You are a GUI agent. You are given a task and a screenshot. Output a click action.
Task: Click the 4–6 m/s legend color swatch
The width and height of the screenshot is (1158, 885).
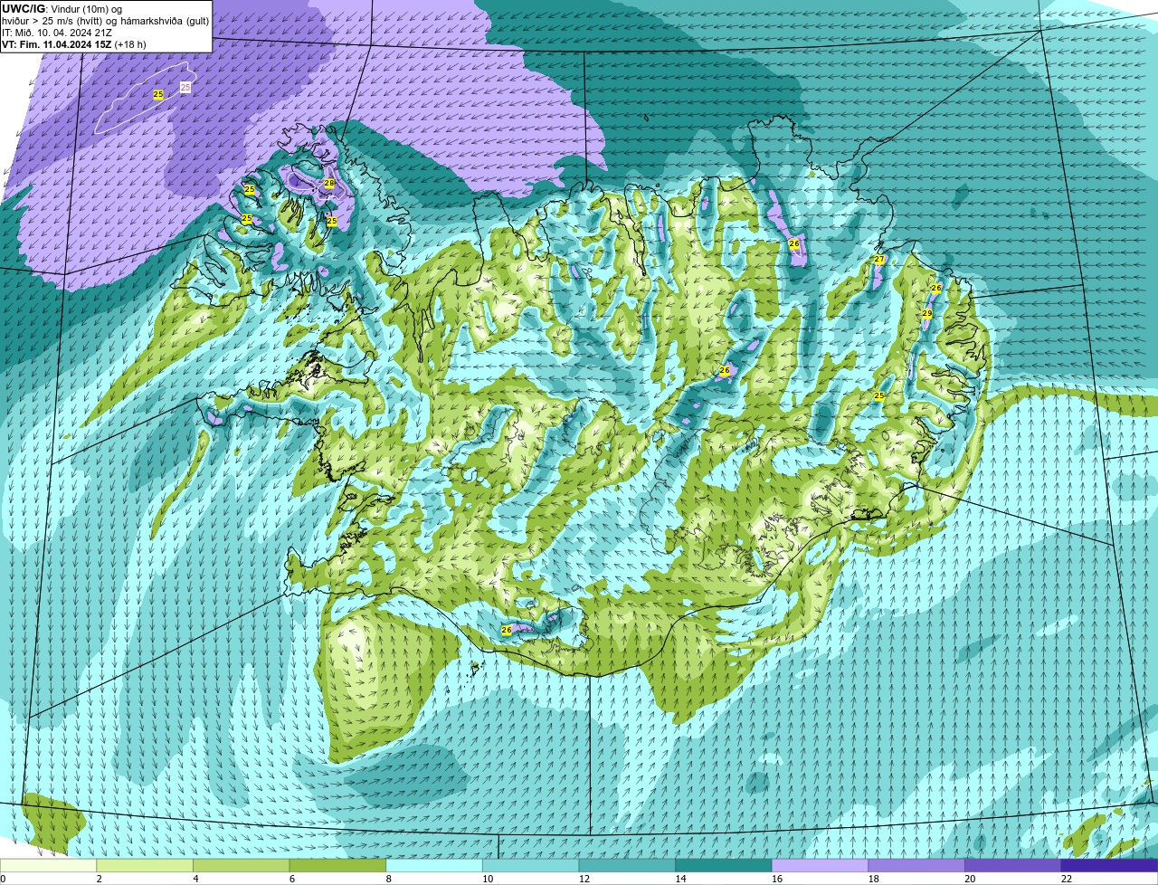242,865
